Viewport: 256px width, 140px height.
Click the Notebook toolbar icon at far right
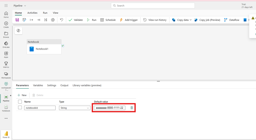point(245,20)
